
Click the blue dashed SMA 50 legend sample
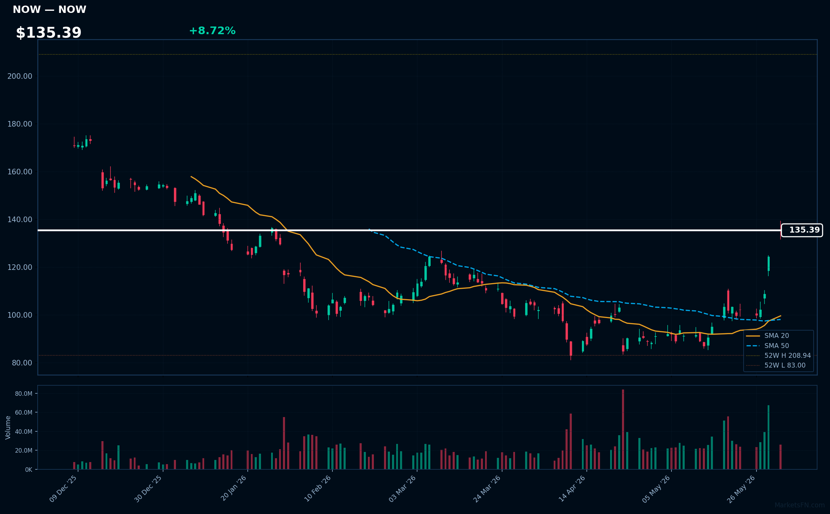[x=753, y=346]
